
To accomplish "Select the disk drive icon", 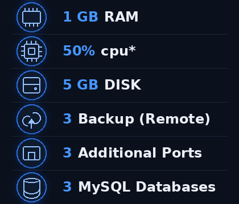I will click(31, 85).
